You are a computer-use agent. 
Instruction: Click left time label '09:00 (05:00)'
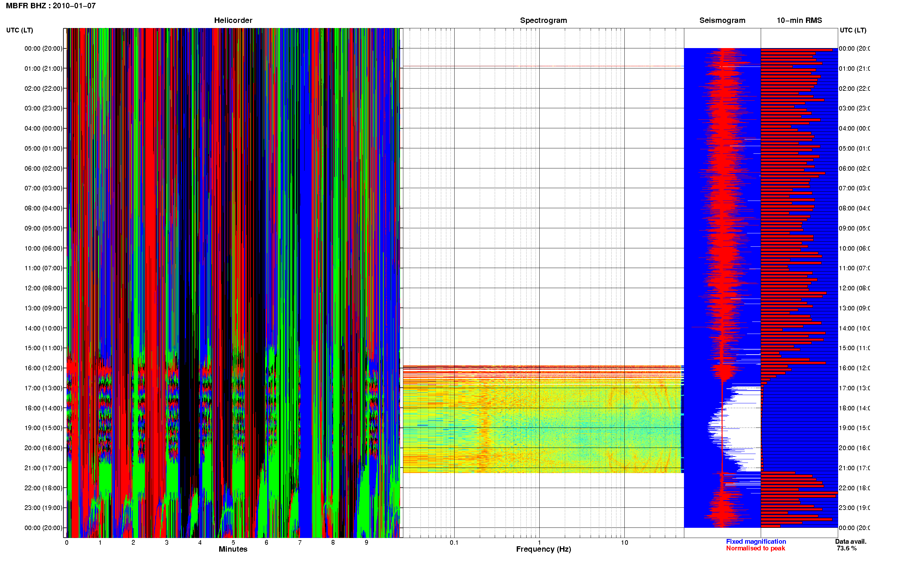pyautogui.click(x=43, y=228)
